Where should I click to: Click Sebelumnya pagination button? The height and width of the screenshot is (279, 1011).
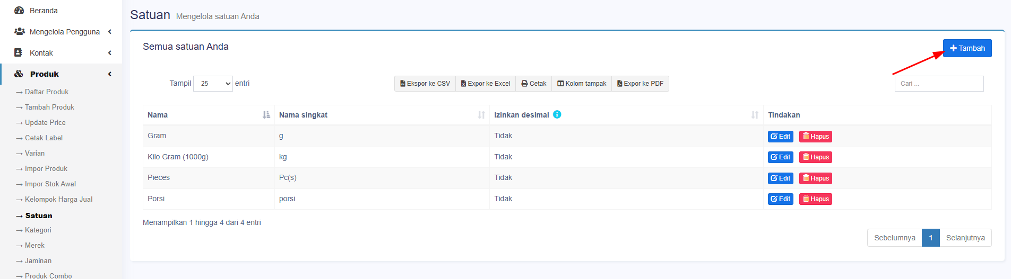pyautogui.click(x=895, y=238)
